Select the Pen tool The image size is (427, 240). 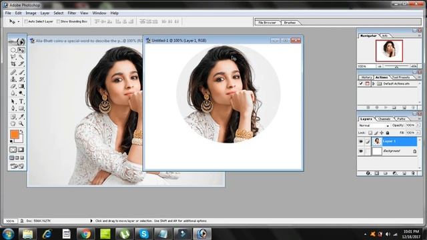(x=13, y=109)
